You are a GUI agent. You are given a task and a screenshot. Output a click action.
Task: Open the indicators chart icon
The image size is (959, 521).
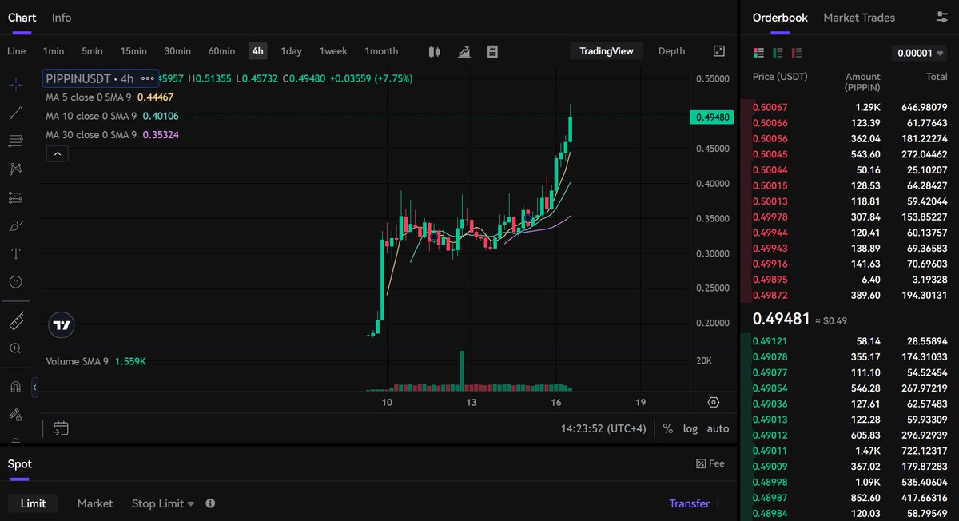pos(464,51)
